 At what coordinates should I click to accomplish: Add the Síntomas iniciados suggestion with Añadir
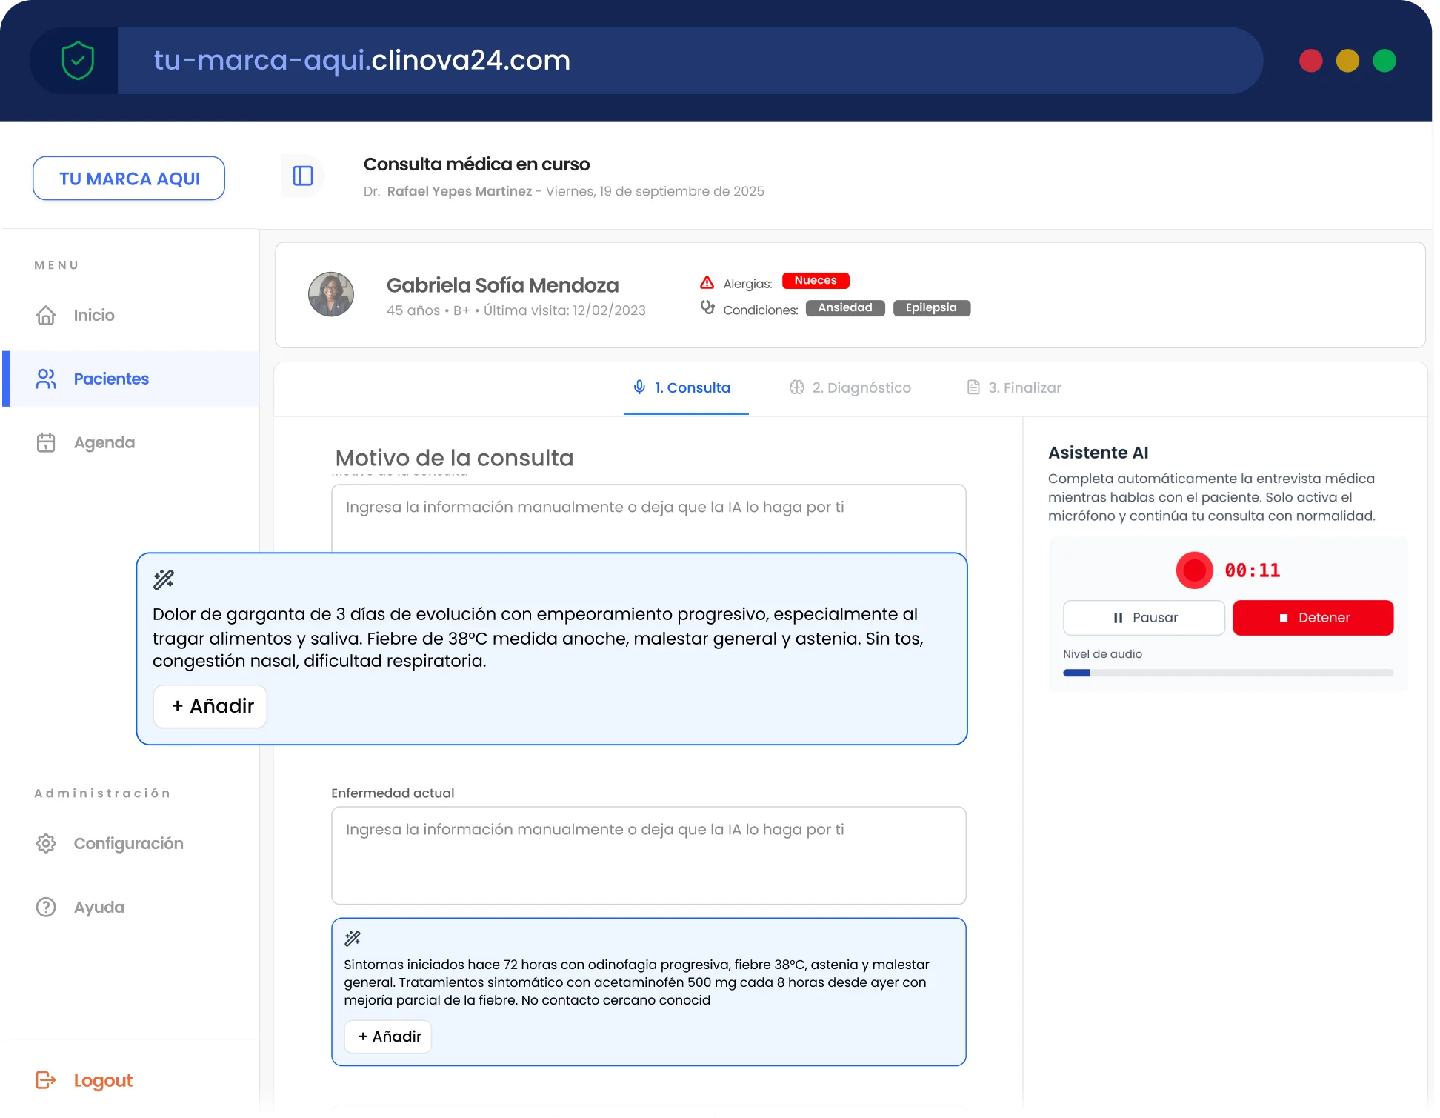pyautogui.click(x=388, y=1037)
